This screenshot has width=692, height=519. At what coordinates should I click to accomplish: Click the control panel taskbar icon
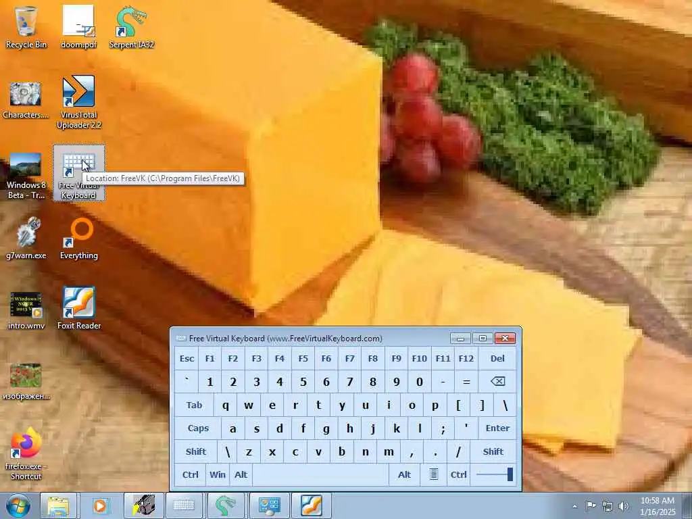coord(269,505)
